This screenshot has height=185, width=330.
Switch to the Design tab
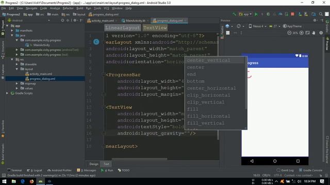coord(94,164)
